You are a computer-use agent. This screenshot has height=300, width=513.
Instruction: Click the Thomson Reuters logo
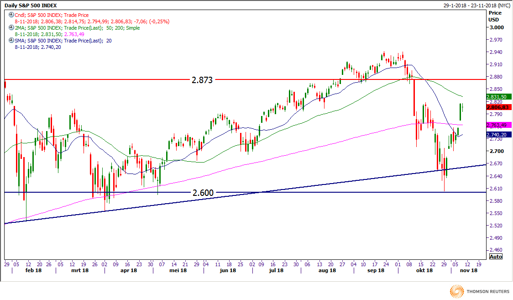(x=479, y=291)
